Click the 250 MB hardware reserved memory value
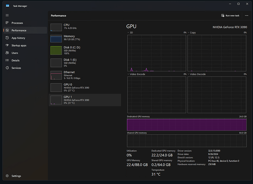 pos(212,164)
